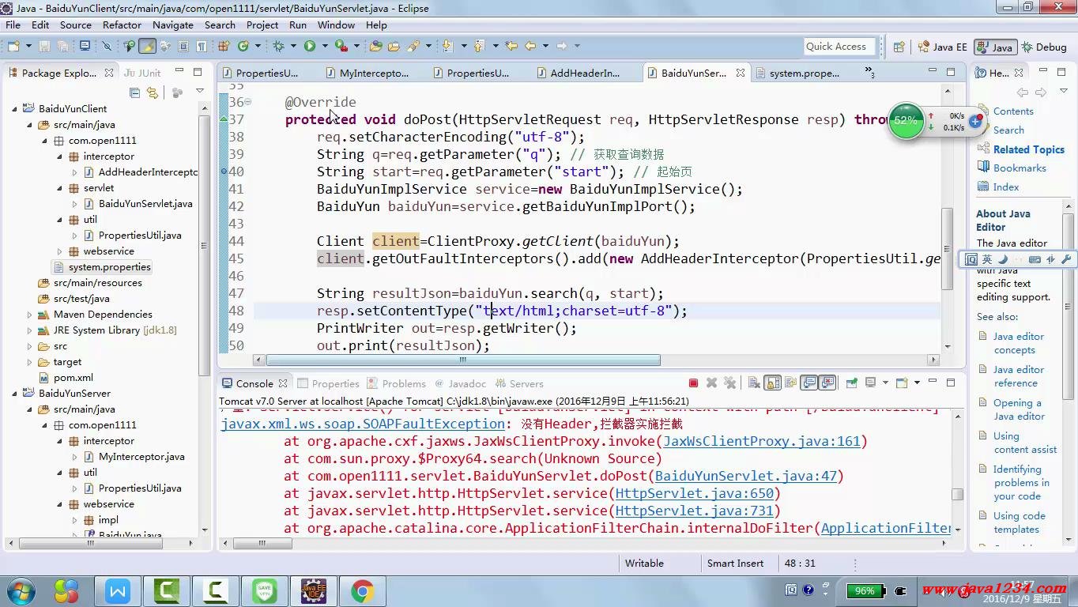1078x607 pixels.
Task: Open Chrome from the taskbar
Action: [x=363, y=590]
